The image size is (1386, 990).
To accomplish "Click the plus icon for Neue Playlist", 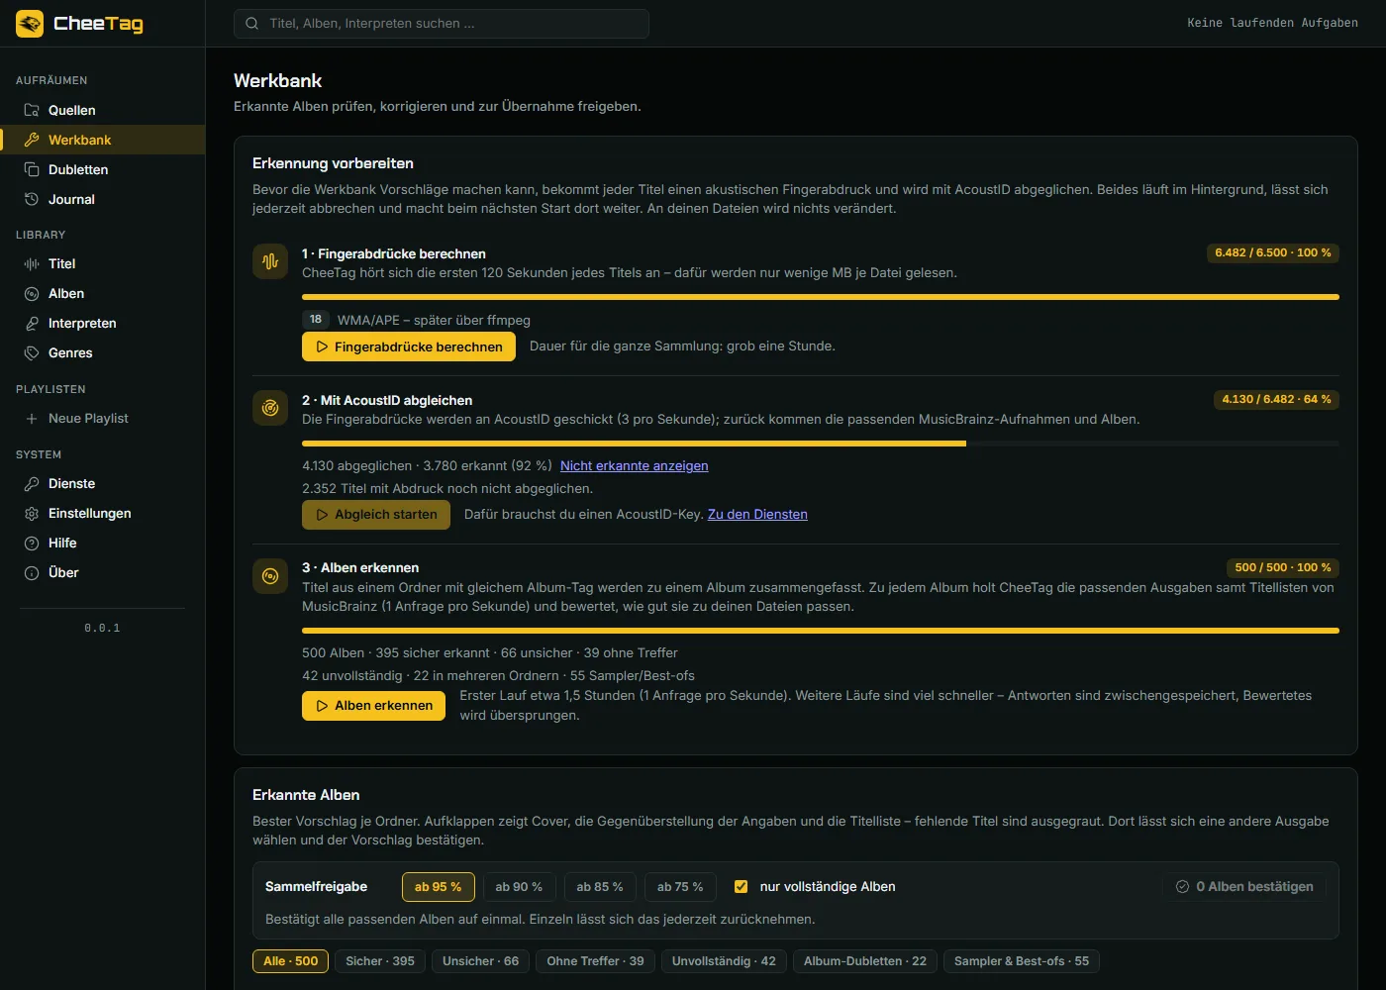I will pos(32,419).
